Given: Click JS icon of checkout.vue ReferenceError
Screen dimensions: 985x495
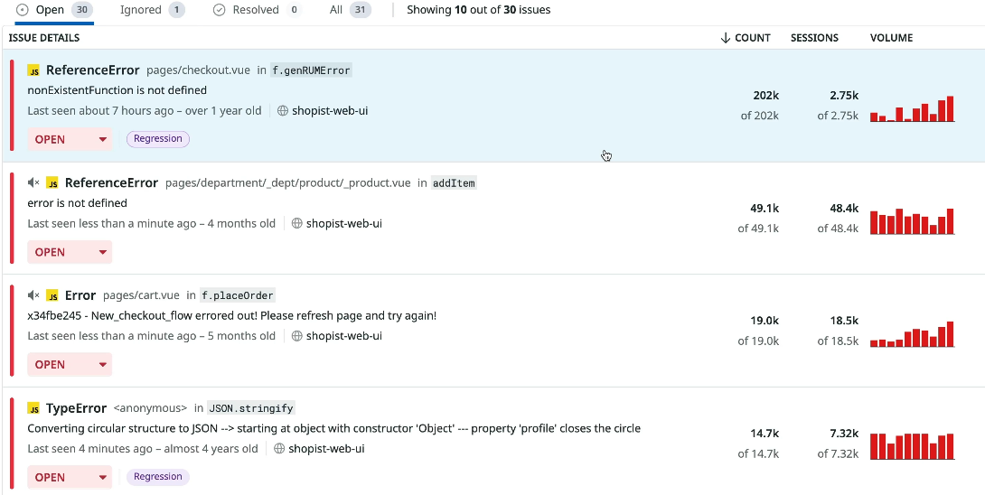Looking at the screenshot, I should point(34,70).
